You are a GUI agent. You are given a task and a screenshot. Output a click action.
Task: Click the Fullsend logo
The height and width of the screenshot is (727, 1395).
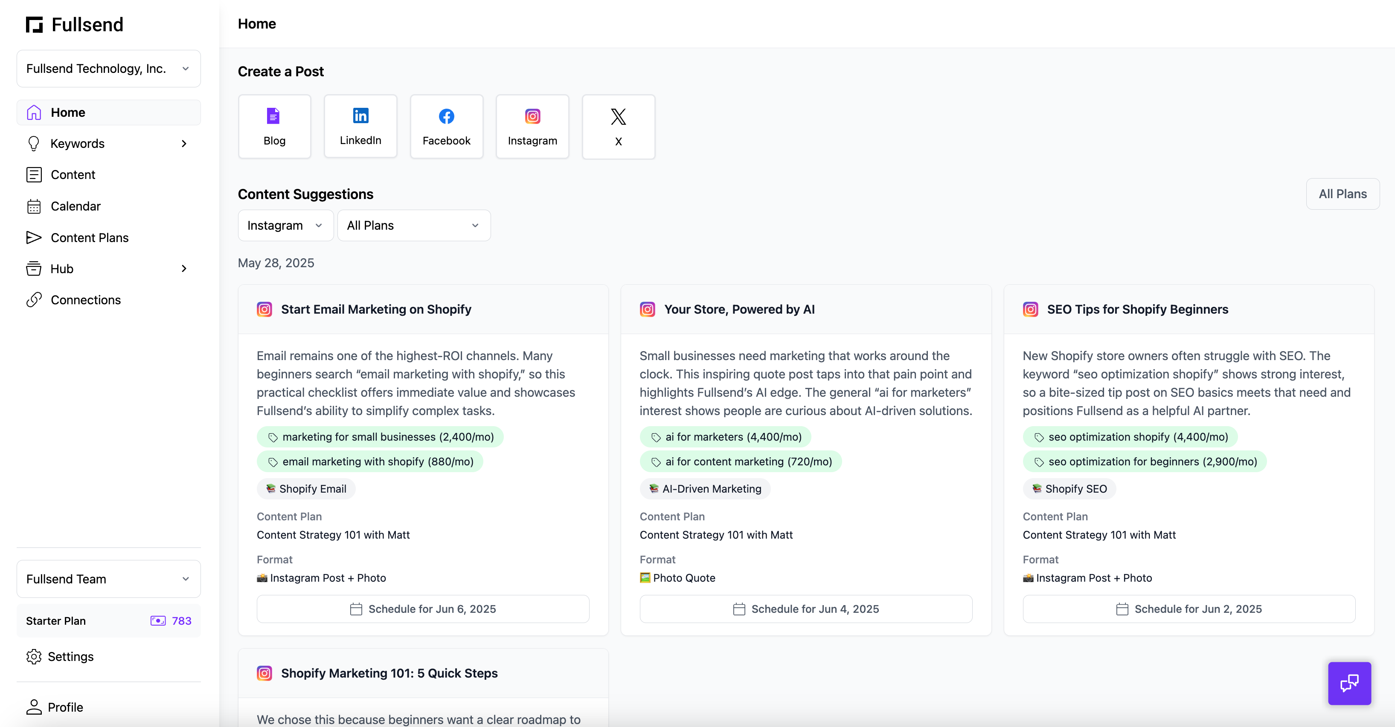pyautogui.click(x=35, y=25)
